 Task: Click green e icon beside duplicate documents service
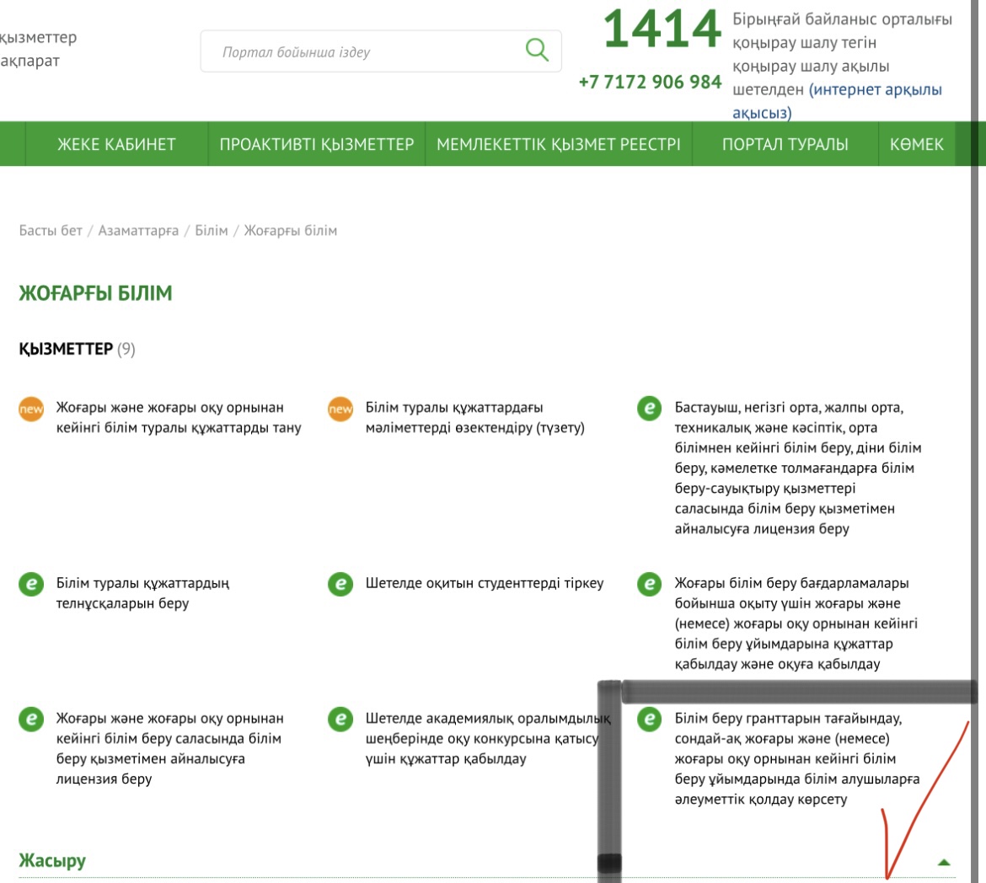(x=31, y=584)
